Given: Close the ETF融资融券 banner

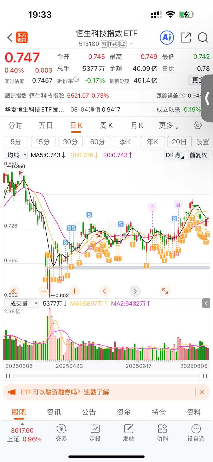Looking at the screenshot, I should tap(202, 392).
